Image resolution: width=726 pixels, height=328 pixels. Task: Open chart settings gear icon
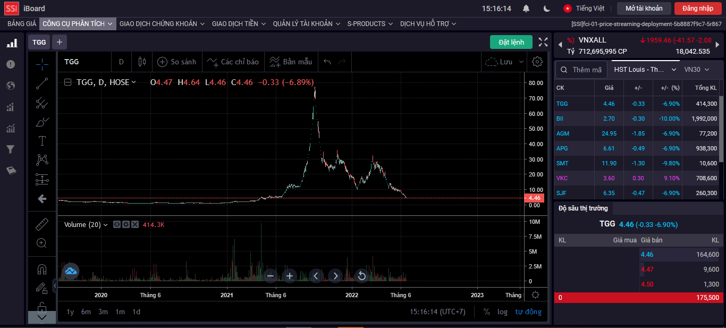537,62
